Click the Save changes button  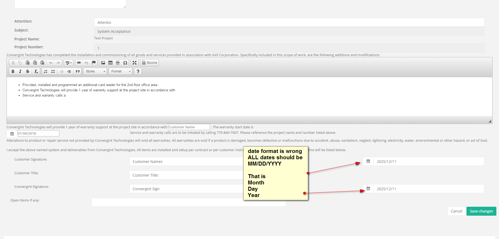point(481,211)
